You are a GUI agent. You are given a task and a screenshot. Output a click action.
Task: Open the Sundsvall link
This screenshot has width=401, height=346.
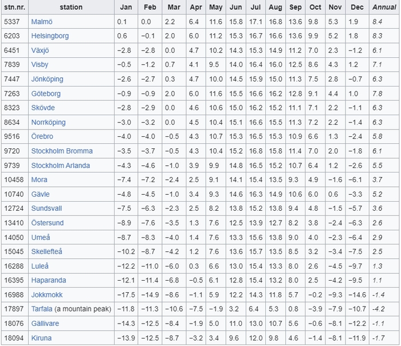[46, 209]
